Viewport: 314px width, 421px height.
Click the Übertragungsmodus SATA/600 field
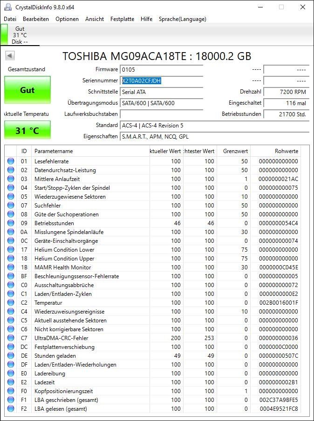pos(161,103)
